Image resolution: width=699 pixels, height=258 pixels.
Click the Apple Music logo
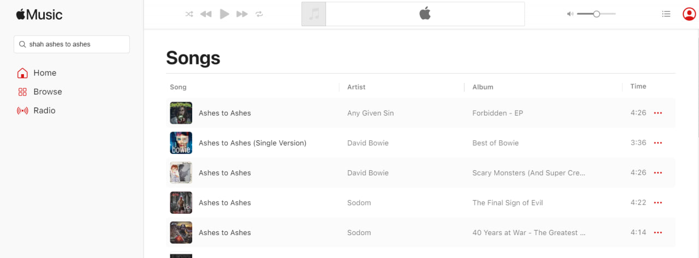pos(39,14)
